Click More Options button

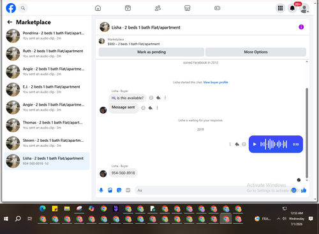256,52
